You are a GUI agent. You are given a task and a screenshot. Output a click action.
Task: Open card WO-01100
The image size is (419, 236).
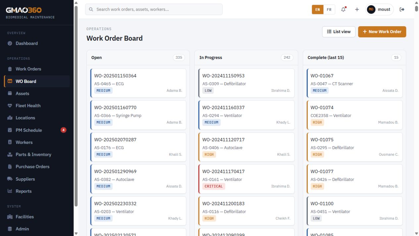[x=354, y=211]
